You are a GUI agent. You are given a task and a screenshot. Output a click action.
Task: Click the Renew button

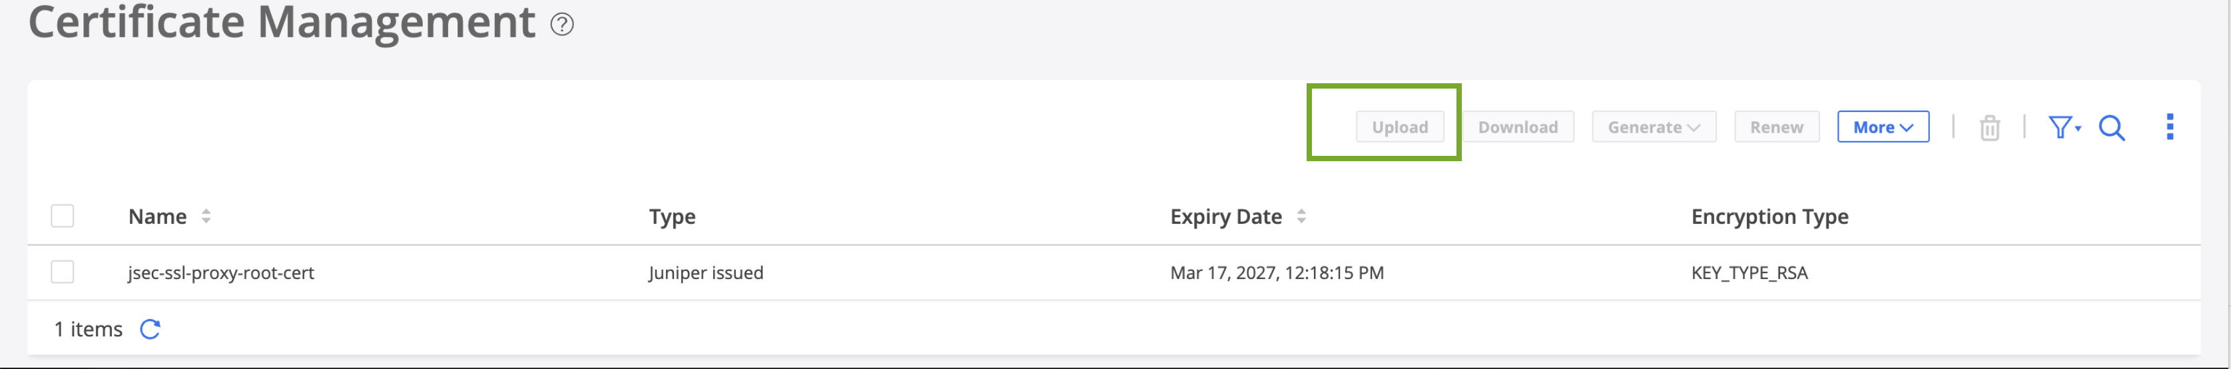(1776, 127)
